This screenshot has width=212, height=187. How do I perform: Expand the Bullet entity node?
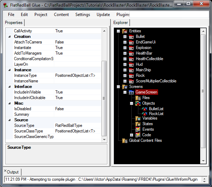coord(125,37)
